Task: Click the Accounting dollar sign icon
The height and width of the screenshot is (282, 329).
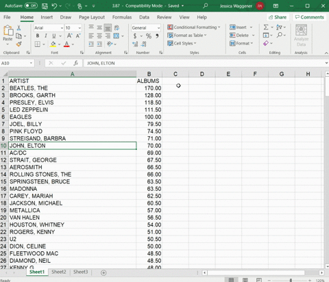Action: coord(135,36)
